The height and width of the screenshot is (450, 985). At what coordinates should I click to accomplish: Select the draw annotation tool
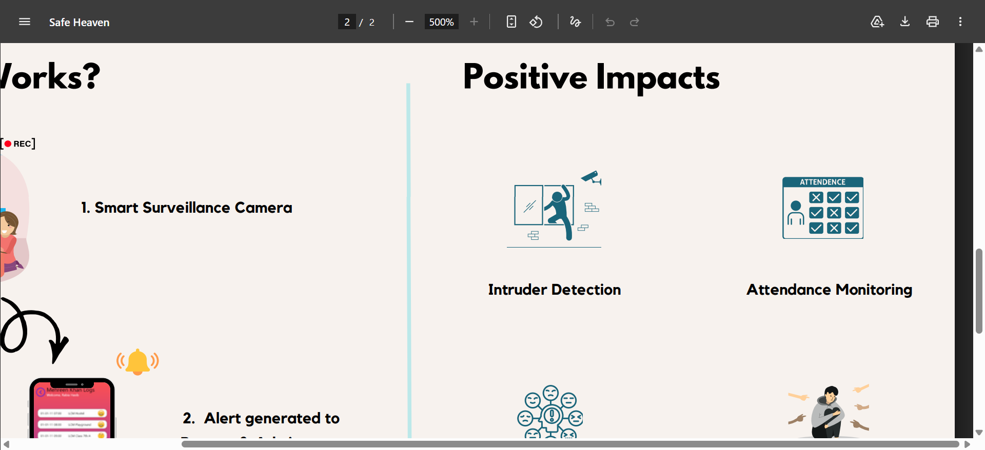(x=575, y=22)
